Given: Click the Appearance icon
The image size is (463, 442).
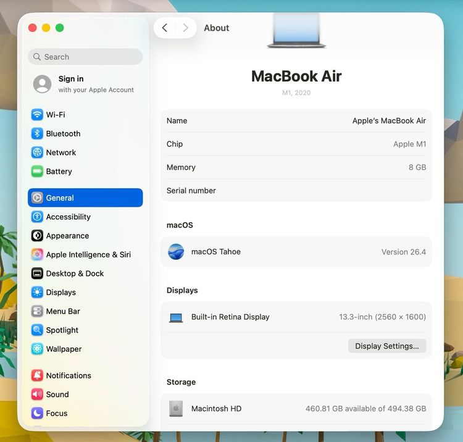Looking at the screenshot, I should pos(37,236).
